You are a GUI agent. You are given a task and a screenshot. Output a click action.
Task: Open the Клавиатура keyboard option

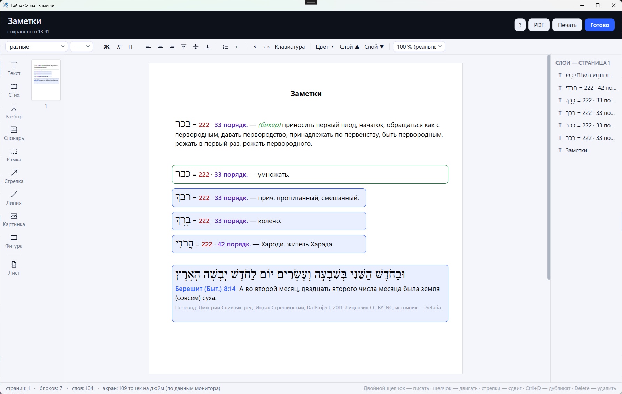coord(289,47)
